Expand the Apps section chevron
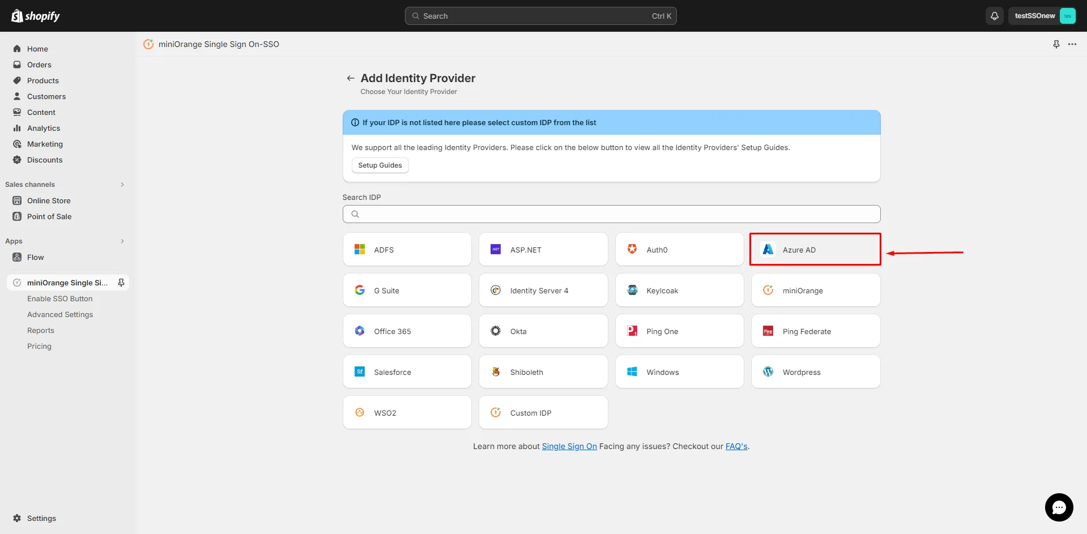Viewport: 1087px width, 534px height. 122,241
